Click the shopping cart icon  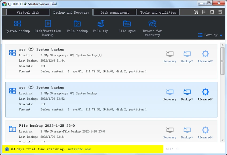coord(196,12)
